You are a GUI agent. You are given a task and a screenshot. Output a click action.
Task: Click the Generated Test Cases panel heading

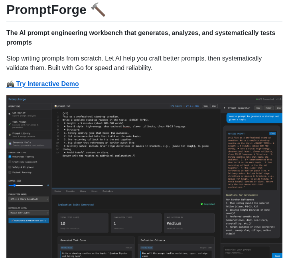click(x=73, y=240)
